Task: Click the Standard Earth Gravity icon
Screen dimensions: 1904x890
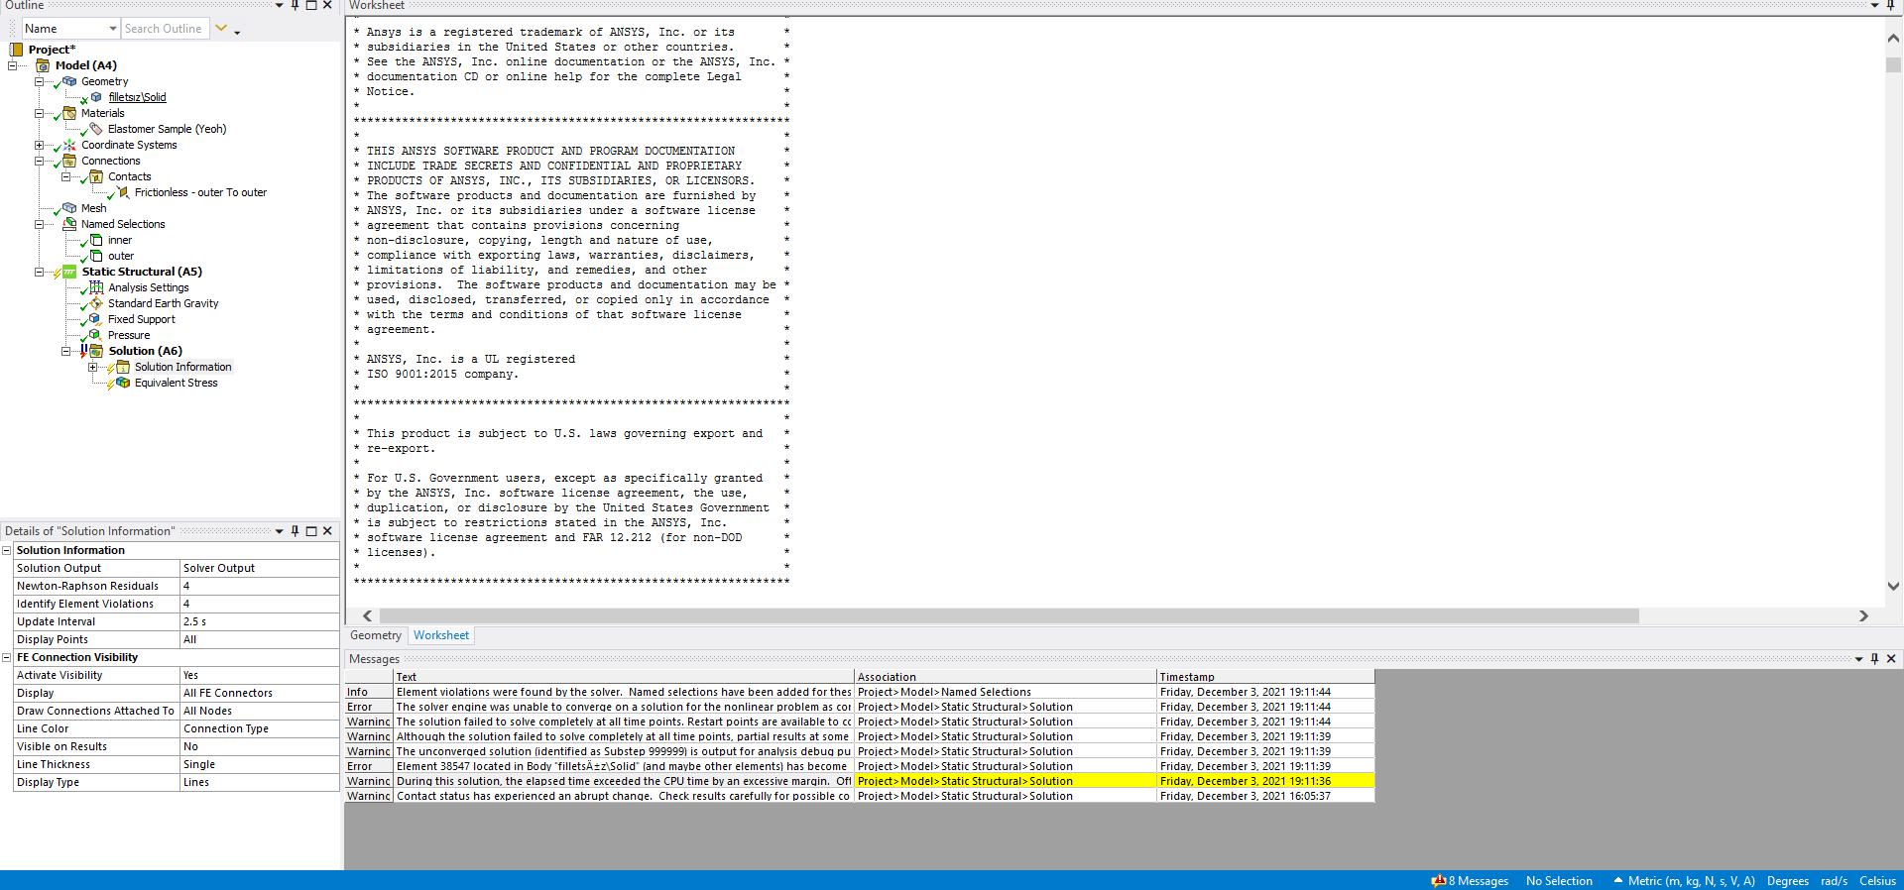Action: coord(96,303)
